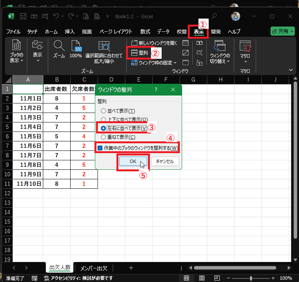Click 新しいウィンドウを開く in the ribbon
299x282 pixels.
[x=154, y=43]
